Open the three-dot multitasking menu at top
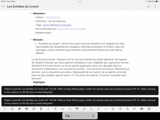Viewport: 160px width, 120px height. (x=80, y=2)
